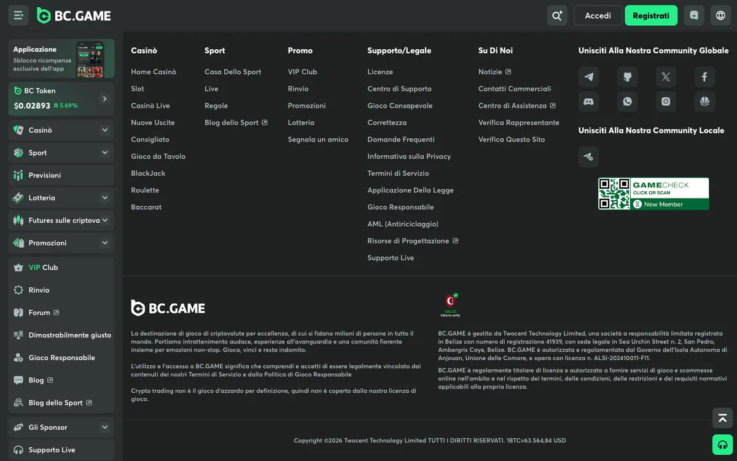Open the Home Casinò footer link
The width and height of the screenshot is (737, 461).
coord(154,72)
